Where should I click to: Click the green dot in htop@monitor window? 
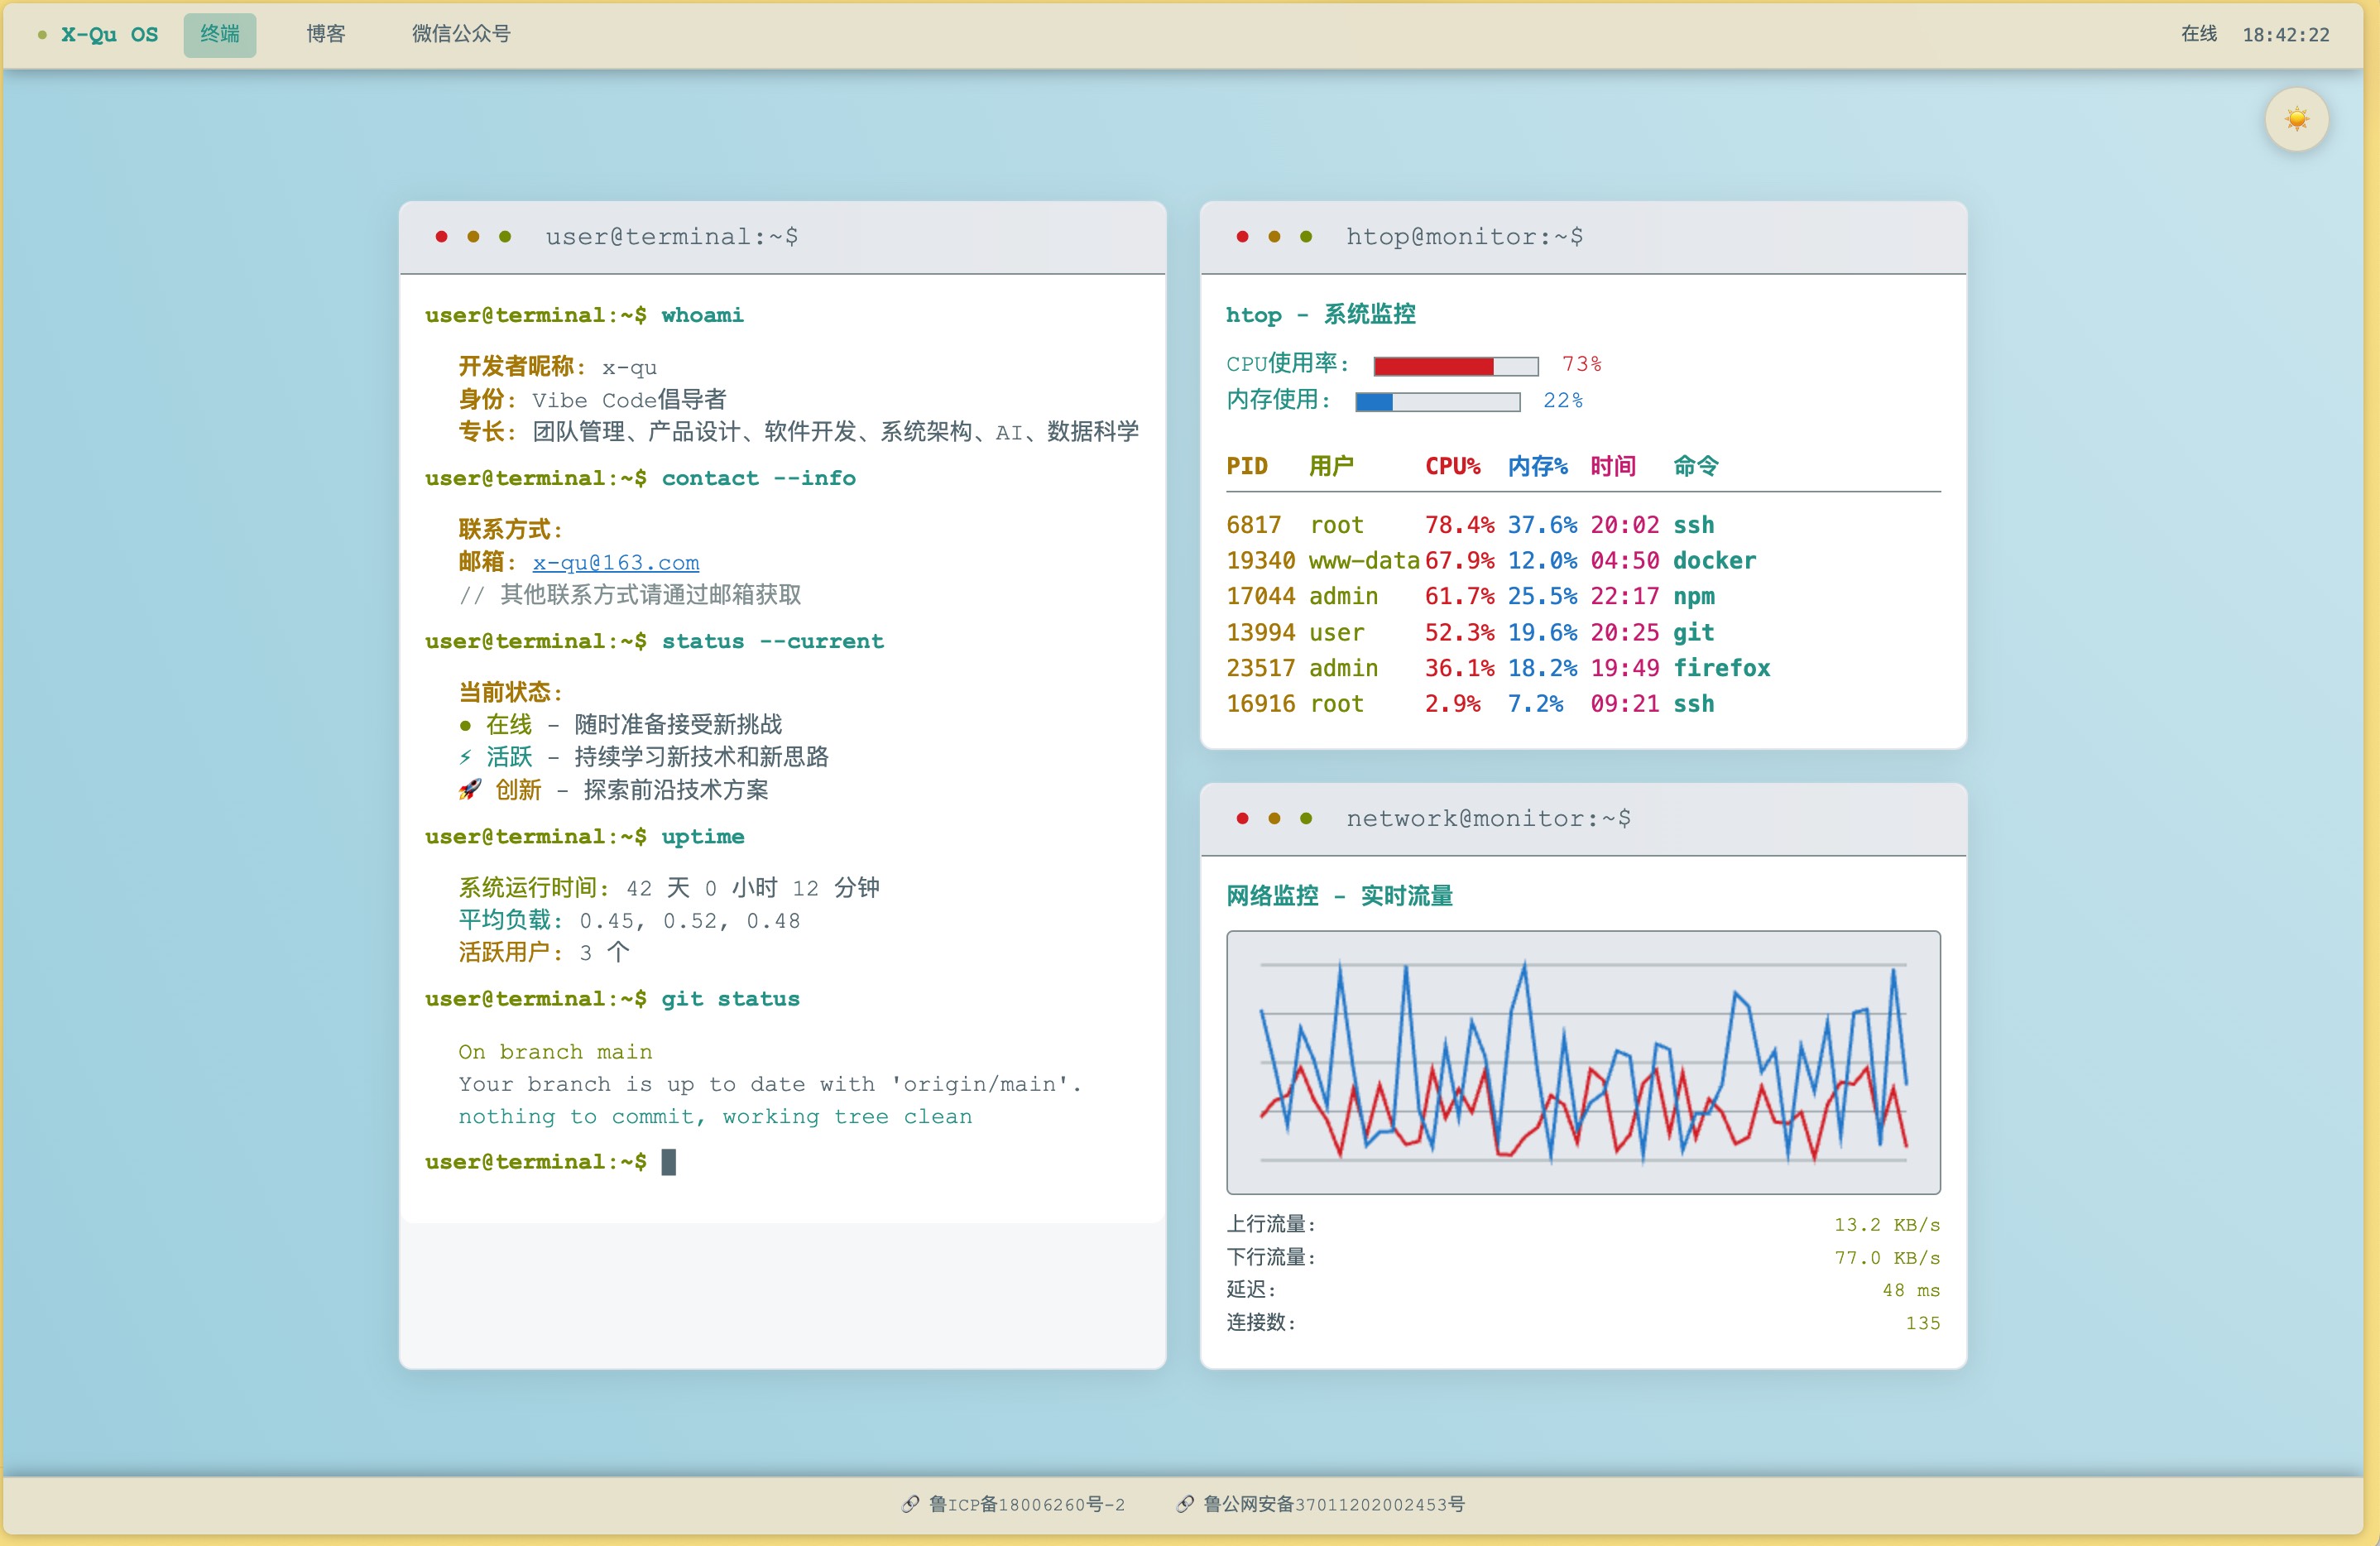(x=1306, y=237)
